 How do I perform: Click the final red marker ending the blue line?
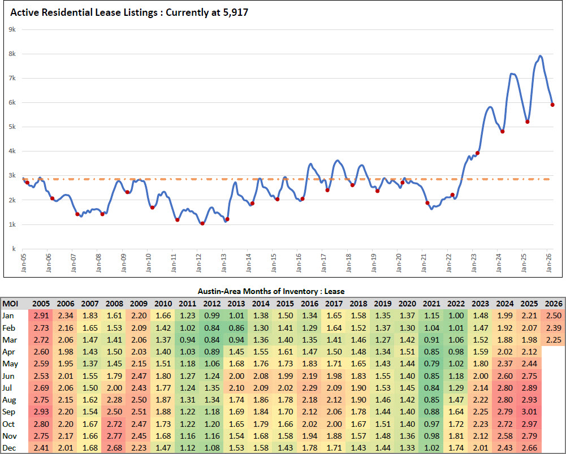[x=552, y=105]
